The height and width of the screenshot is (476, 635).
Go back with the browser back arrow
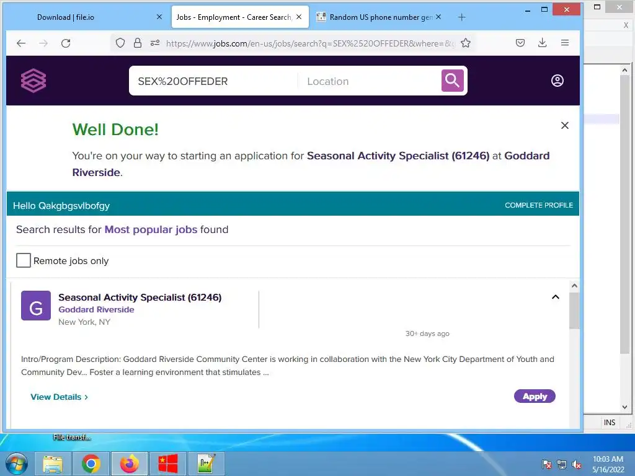(x=21, y=43)
